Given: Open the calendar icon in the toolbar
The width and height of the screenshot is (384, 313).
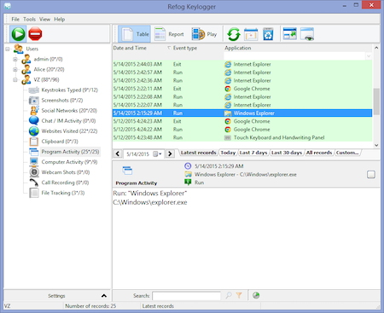Looking at the screenshot, I should click(x=251, y=34).
